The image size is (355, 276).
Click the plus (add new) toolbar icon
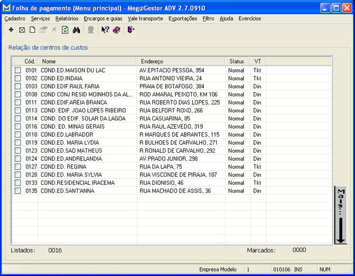[x=11, y=30]
